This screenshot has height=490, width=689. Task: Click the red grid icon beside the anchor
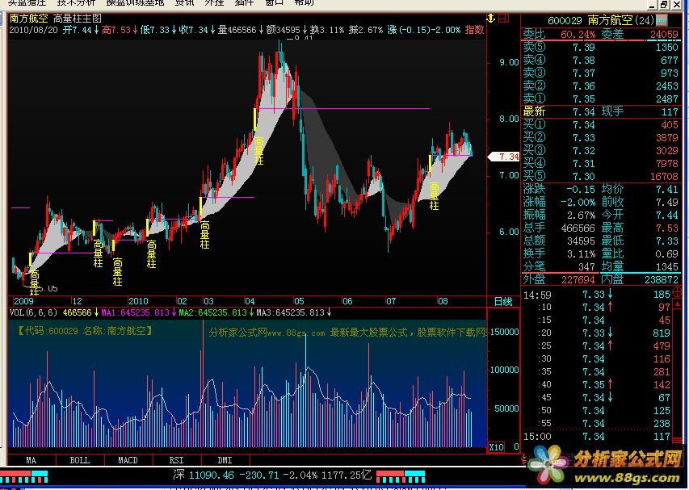coord(503,19)
